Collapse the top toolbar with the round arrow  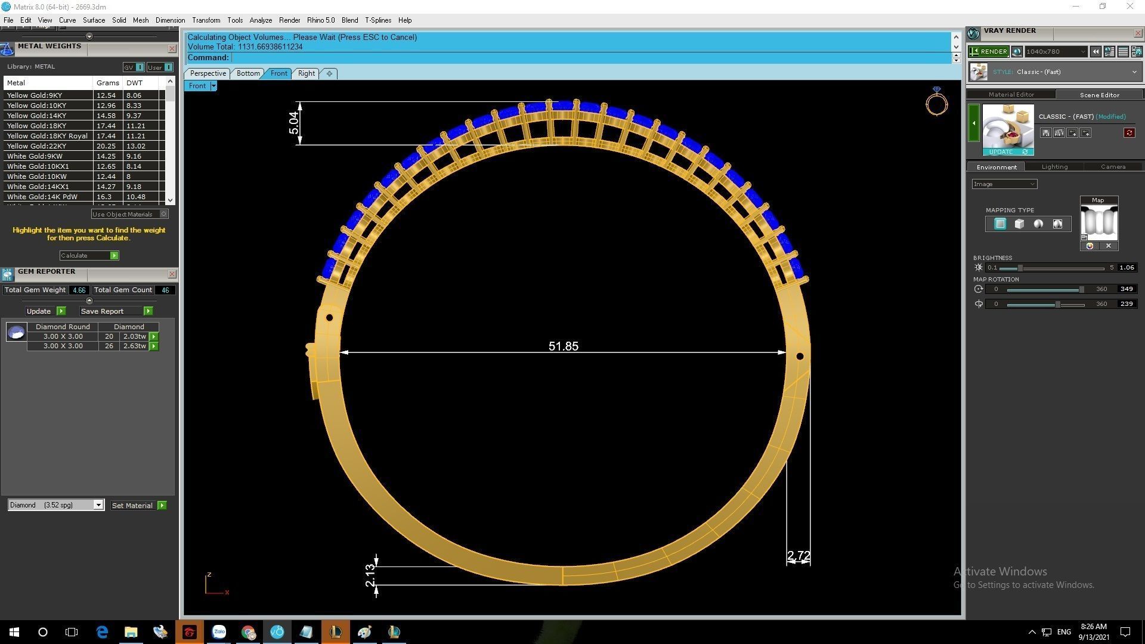[89, 36]
